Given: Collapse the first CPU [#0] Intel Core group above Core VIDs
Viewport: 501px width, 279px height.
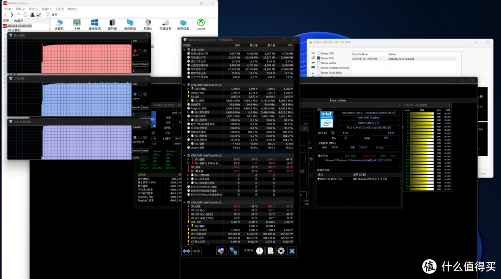Looking at the screenshot, I should pyautogui.click(x=184, y=85).
